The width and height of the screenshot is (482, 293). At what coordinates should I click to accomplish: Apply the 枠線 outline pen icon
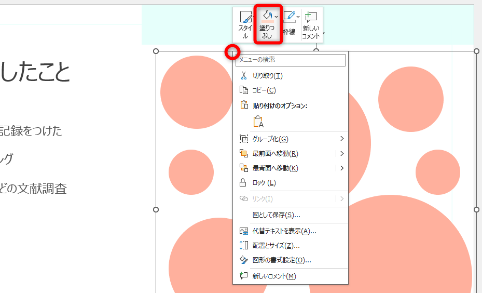tap(290, 16)
